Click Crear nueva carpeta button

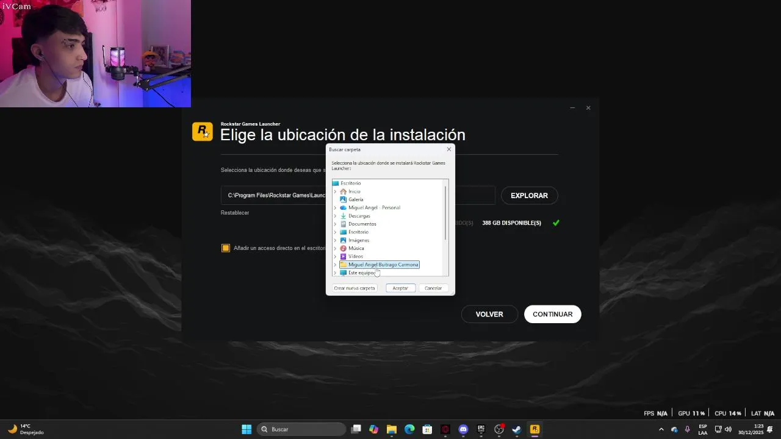click(x=355, y=288)
